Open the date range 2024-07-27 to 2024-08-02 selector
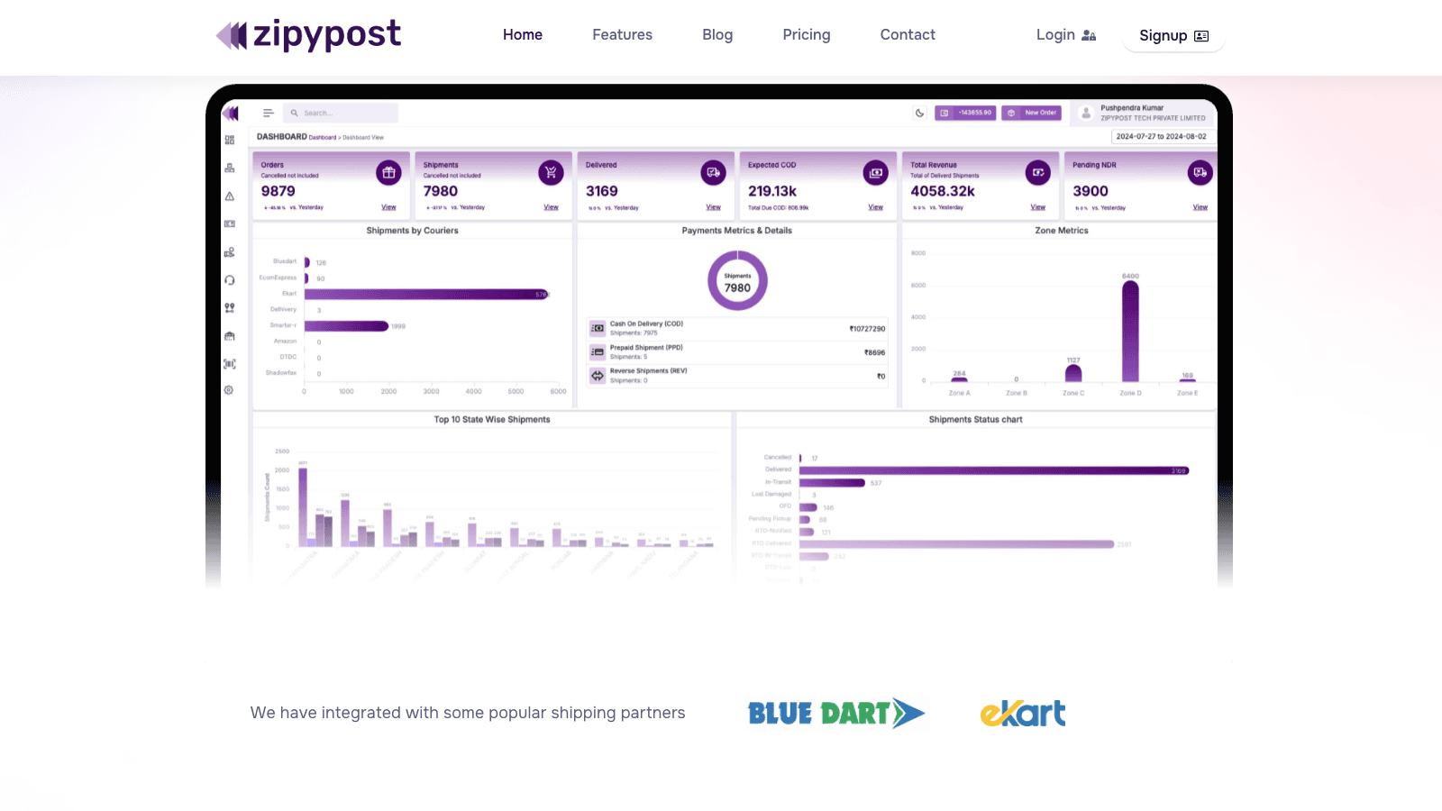The width and height of the screenshot is (1442, 811). pos(1162,136)
